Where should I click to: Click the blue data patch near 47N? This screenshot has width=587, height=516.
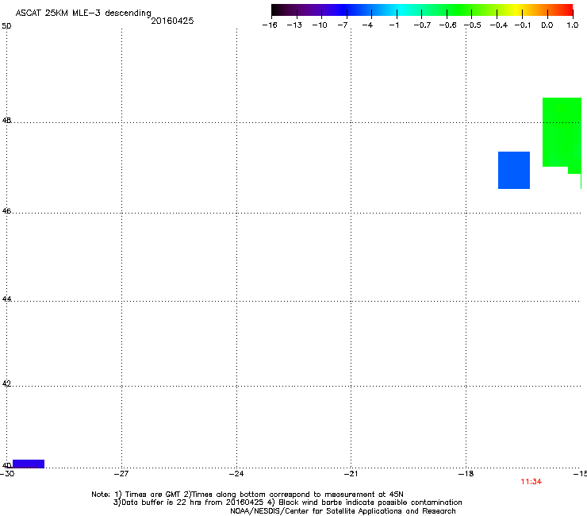[x=514, y=170]
